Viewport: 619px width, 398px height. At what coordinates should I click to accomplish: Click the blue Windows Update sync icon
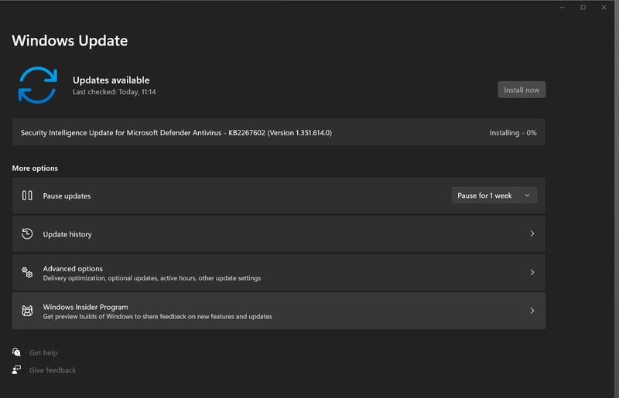[x=37, y=85]
